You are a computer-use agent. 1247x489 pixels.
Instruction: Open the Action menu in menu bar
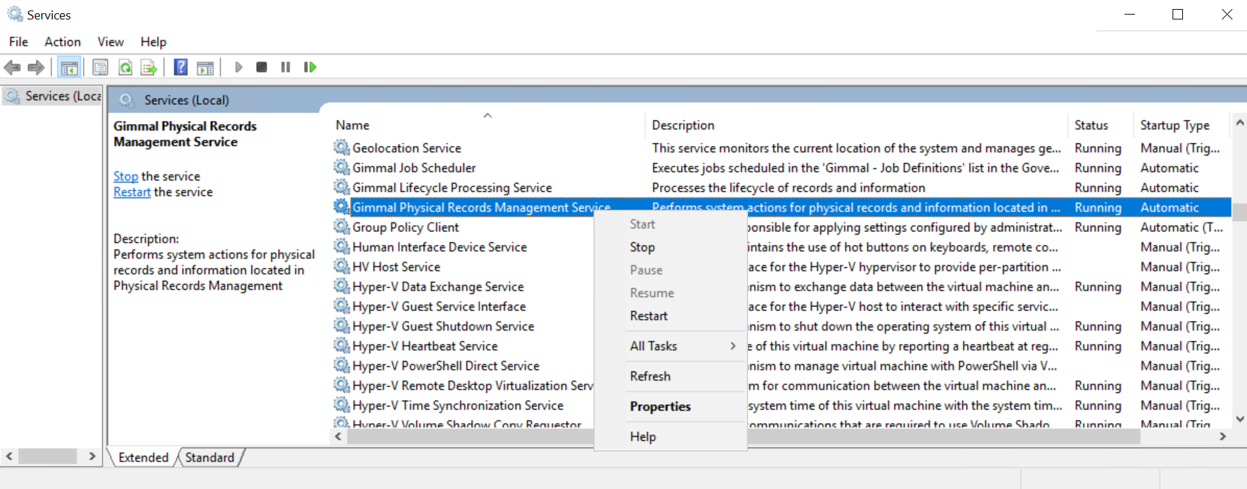coord(63,42)
